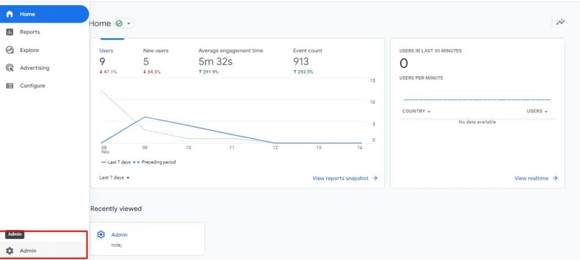
Task: Go to the Explore section label
Action: coord(29,50)
